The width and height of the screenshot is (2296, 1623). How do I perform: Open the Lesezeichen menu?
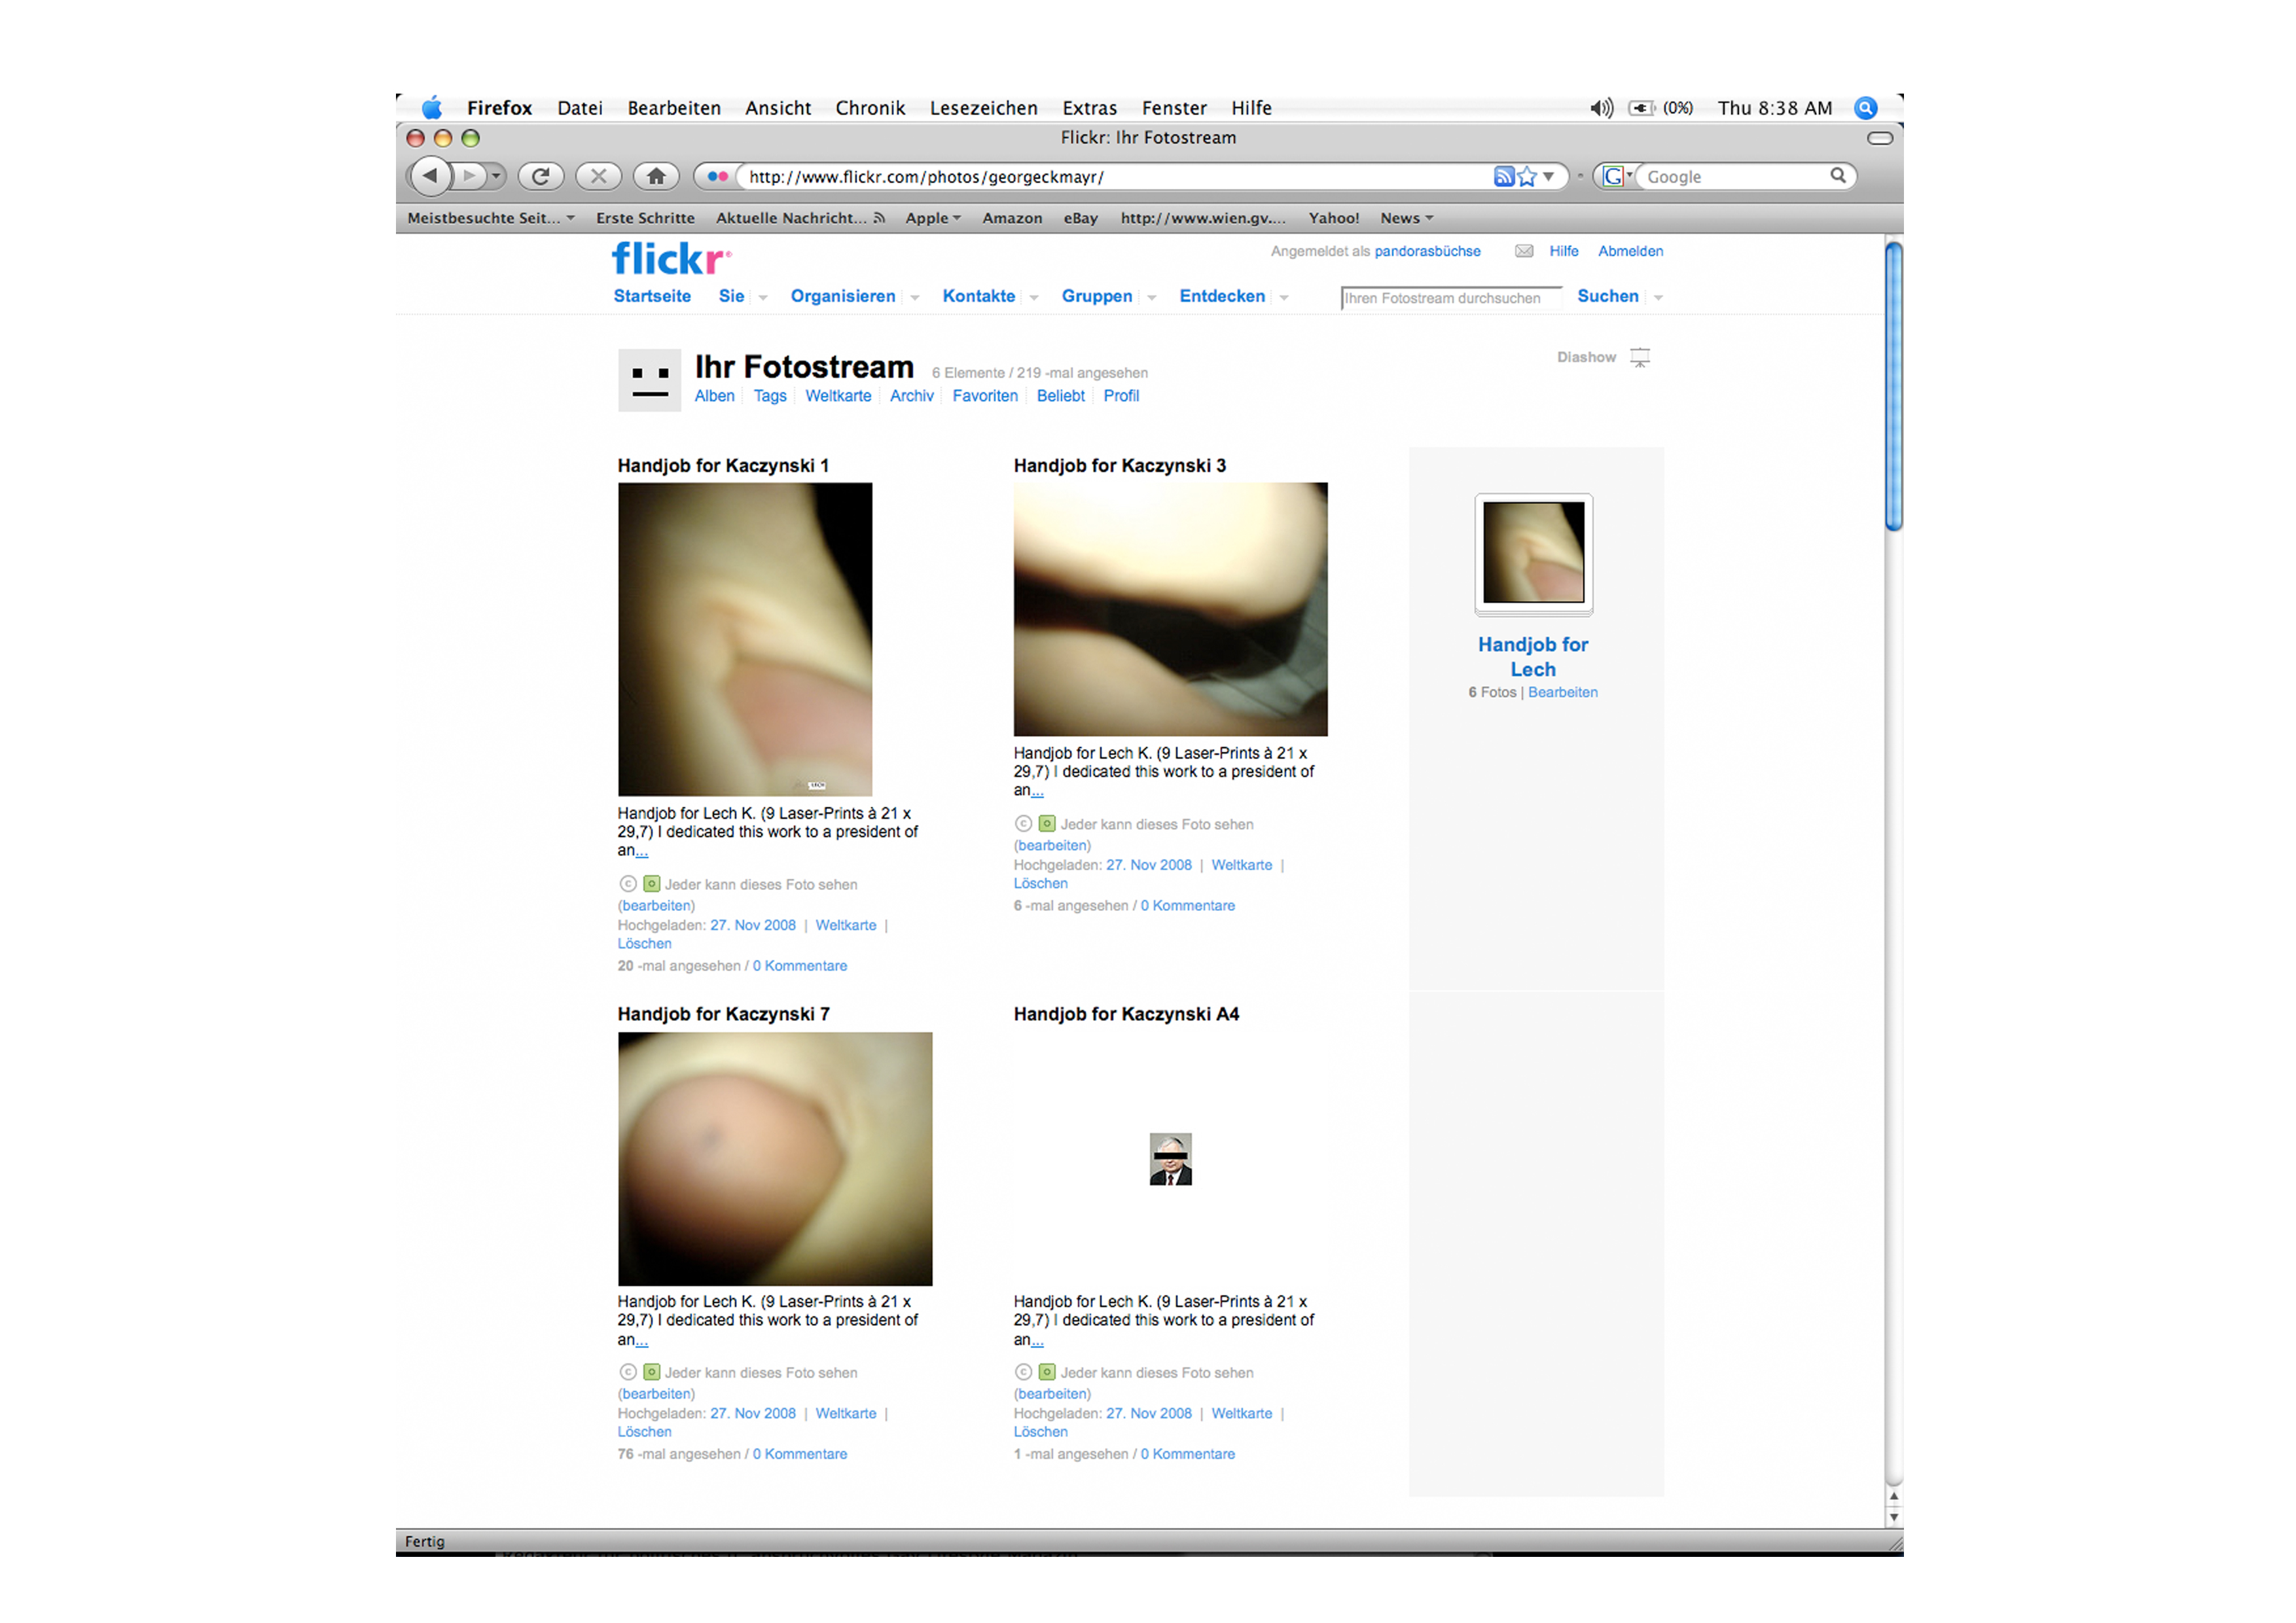(983, 108)
